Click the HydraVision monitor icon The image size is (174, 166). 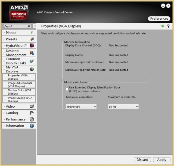click(x=32, y=45)
